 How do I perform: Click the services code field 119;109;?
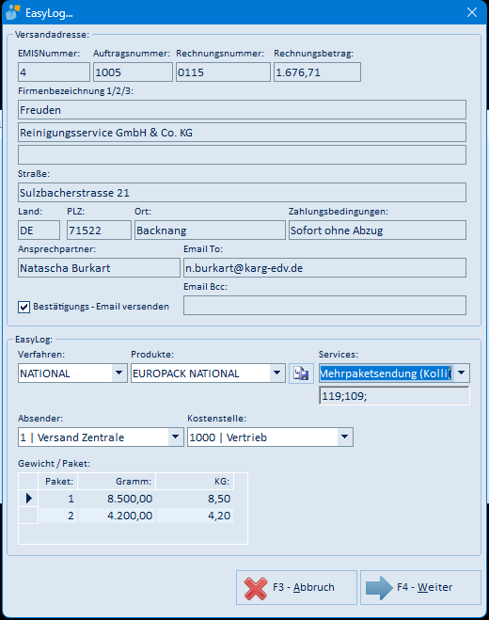(394, 396)
